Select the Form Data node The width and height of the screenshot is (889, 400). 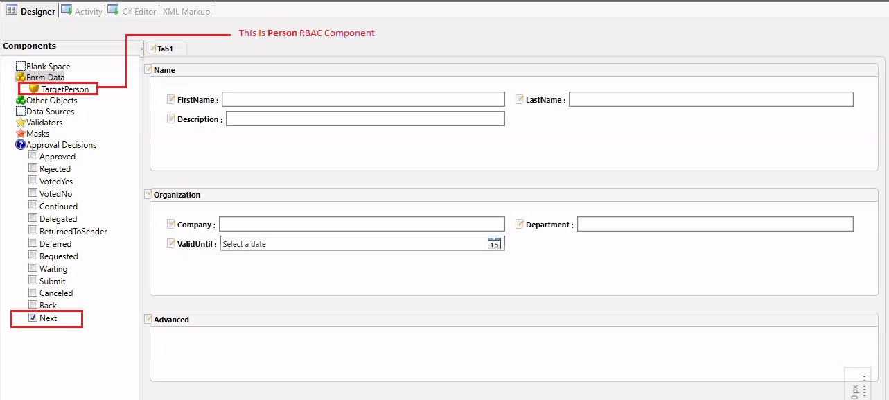pos(45,78)
